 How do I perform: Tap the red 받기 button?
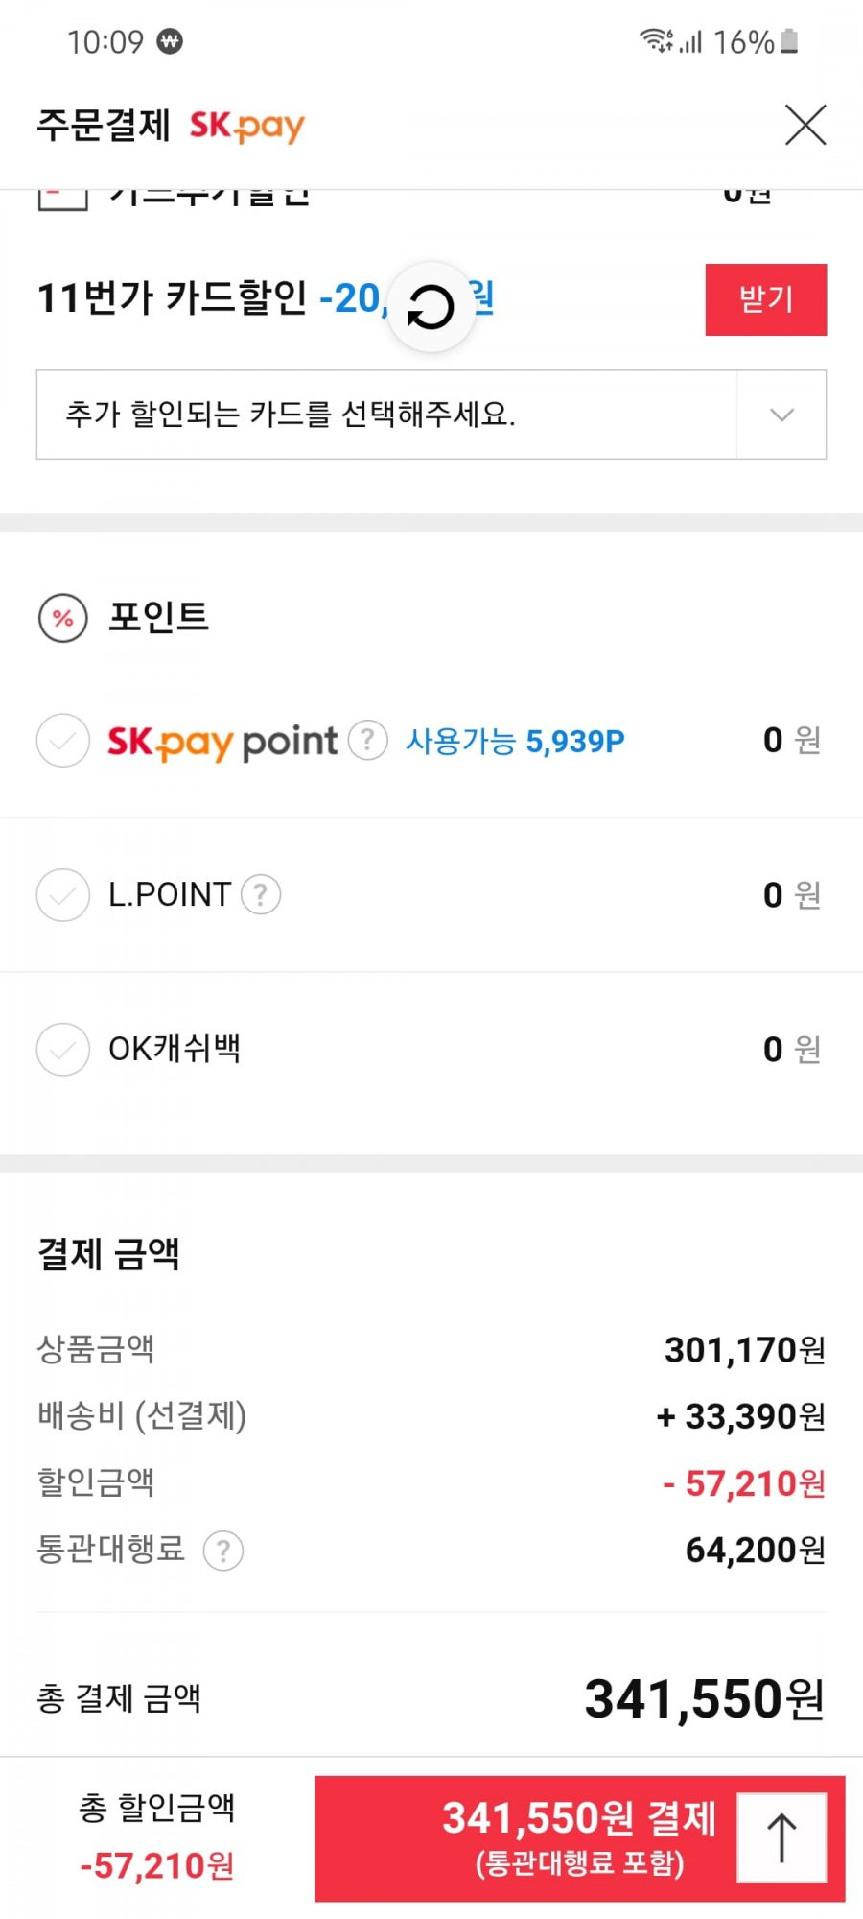766,299
